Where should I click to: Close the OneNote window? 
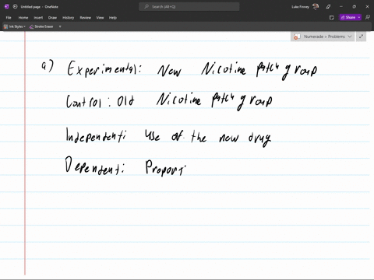click(x=367, y=7)
